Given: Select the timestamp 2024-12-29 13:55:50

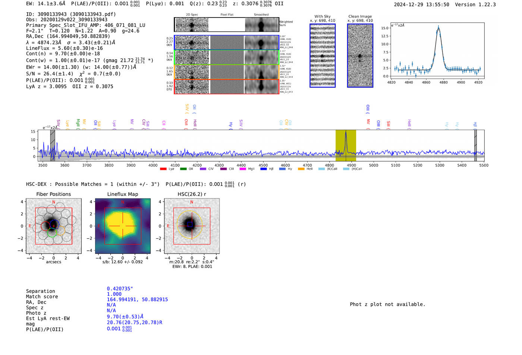Looking at the screenshot, I should click(422, 4).
